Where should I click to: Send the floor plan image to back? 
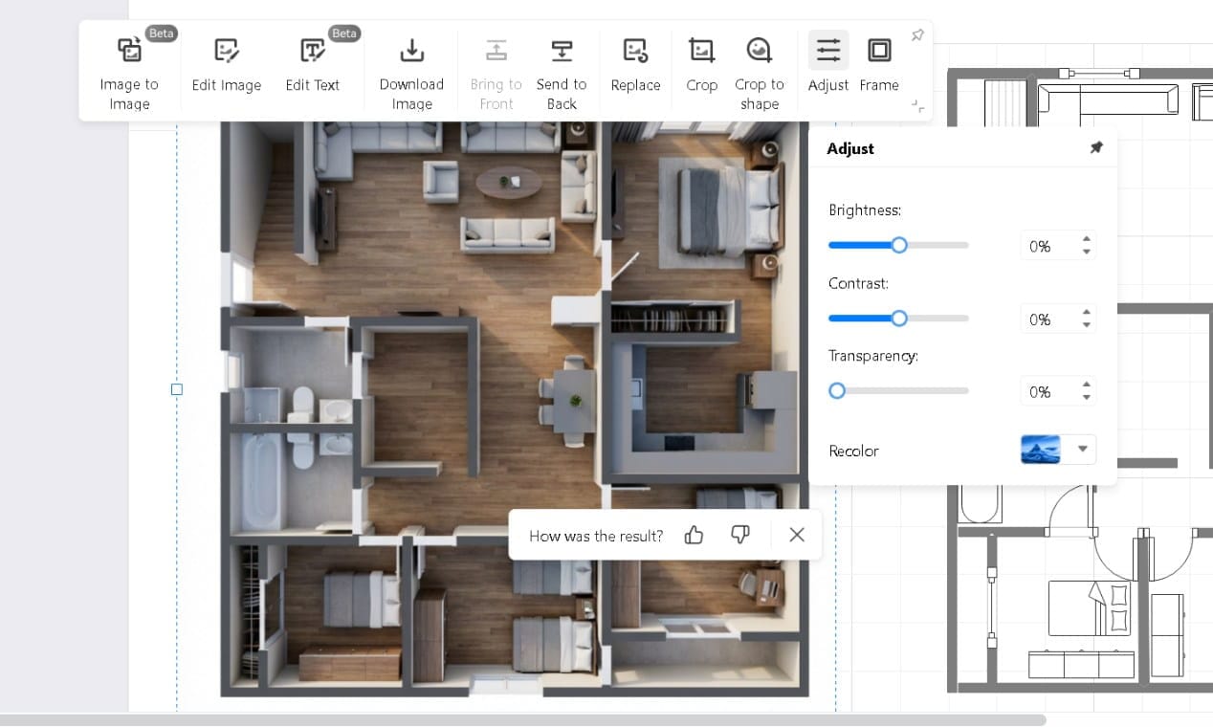(562, 67)
